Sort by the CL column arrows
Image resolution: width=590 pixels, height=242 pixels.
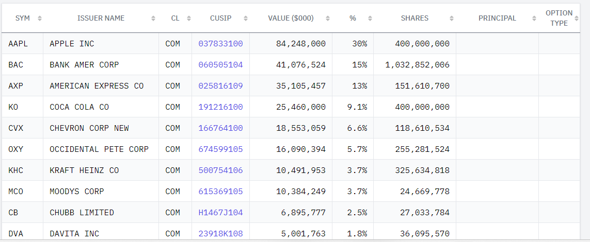[x=189, y=19]
